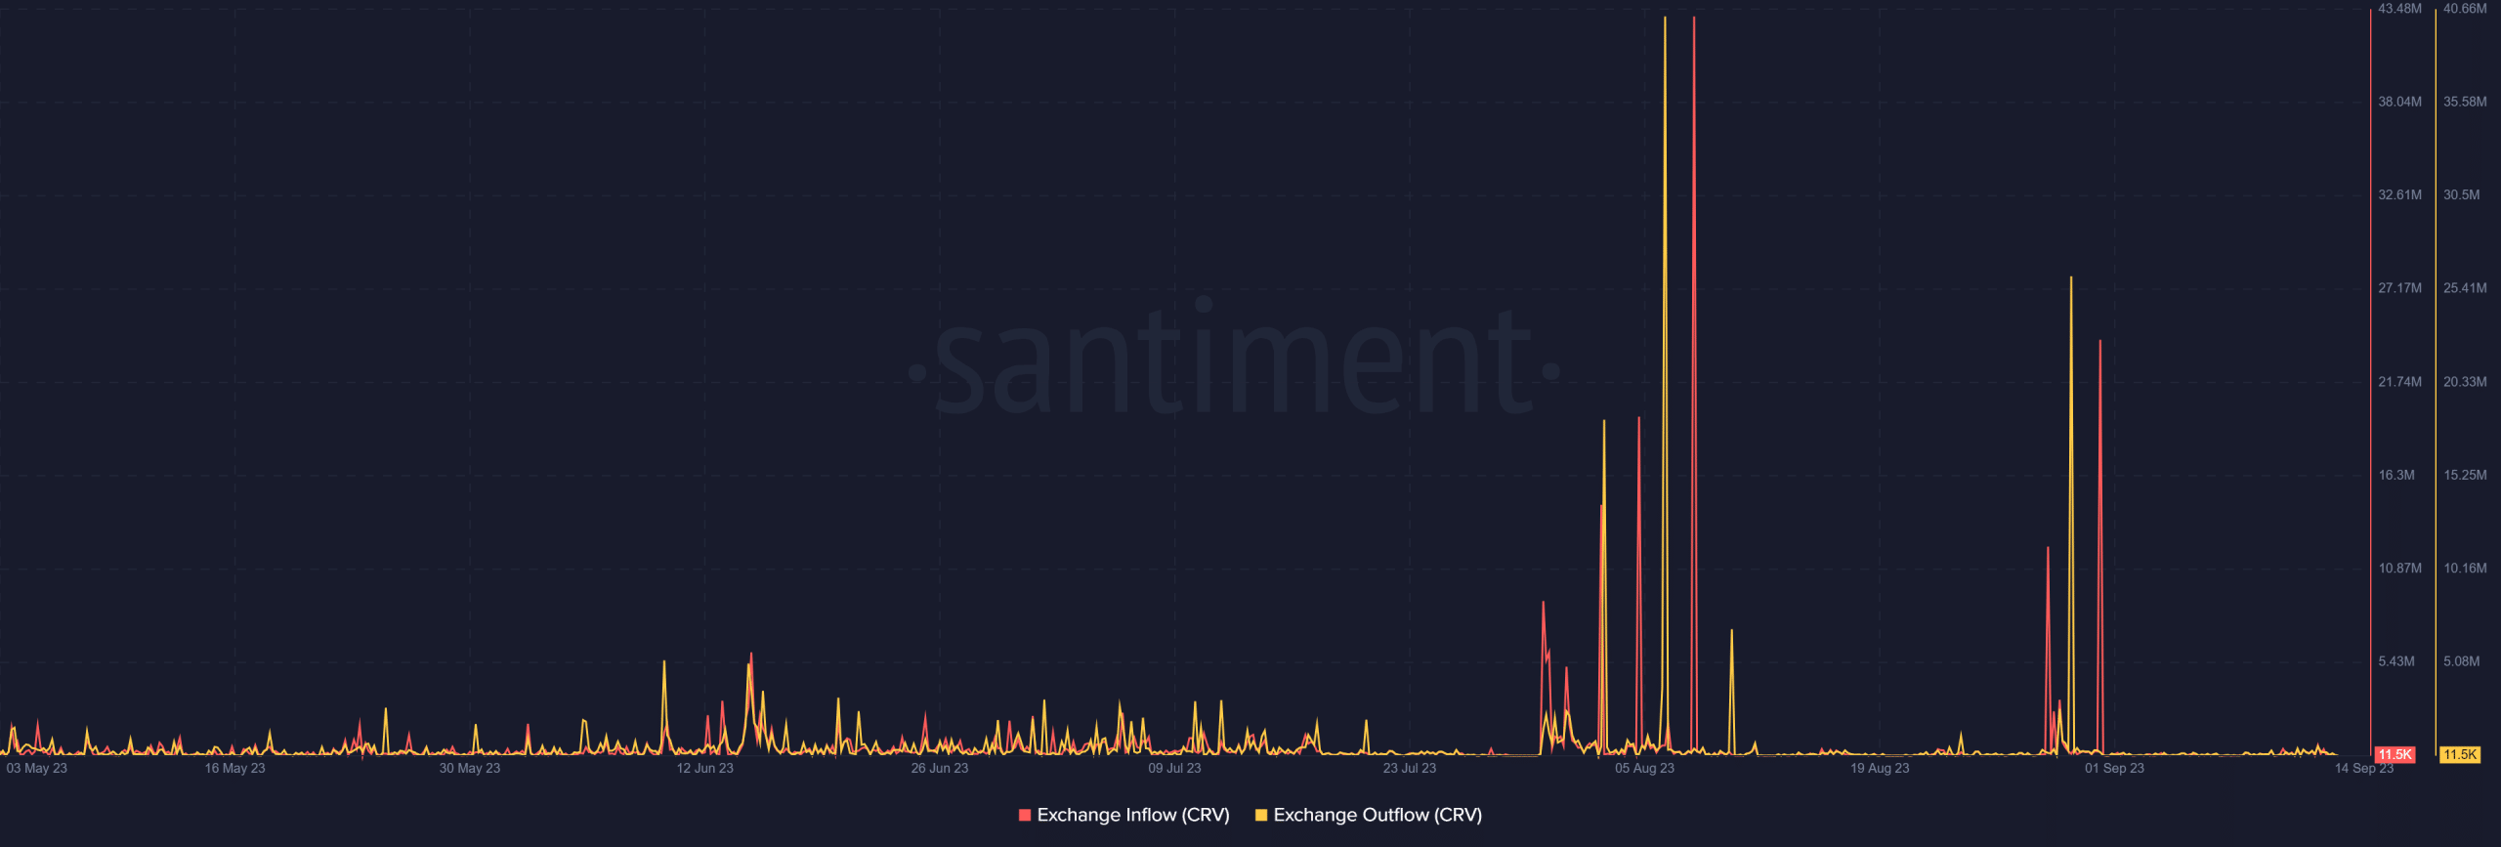Click the 15.25M outflow axis value
2501x847 pixels.
tap(2465, 475)
